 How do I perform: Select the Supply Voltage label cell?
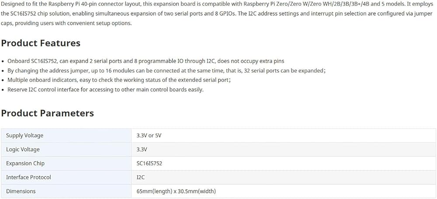tap(66, 136)
